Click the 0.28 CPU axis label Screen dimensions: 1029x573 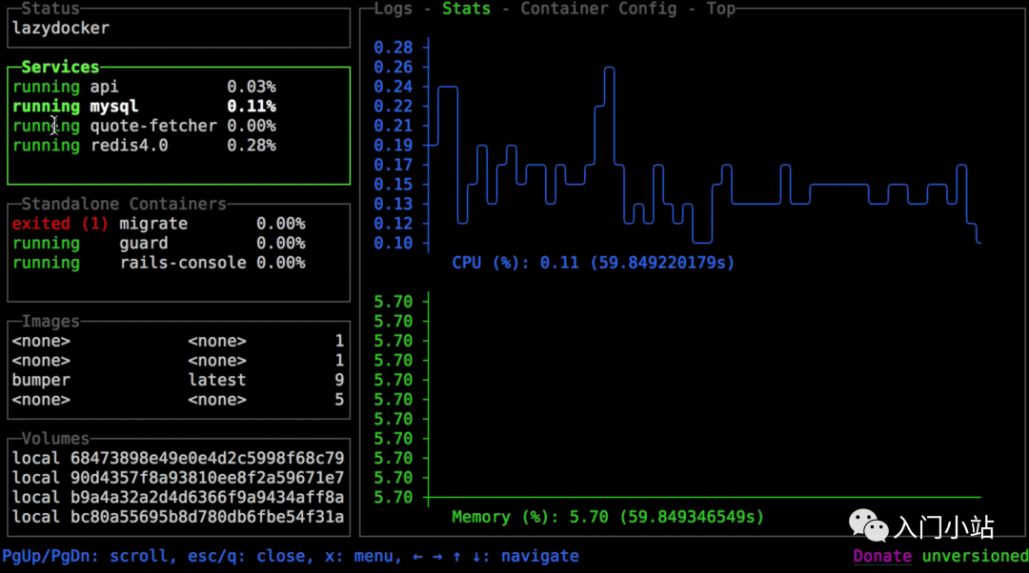pos(393,48)
